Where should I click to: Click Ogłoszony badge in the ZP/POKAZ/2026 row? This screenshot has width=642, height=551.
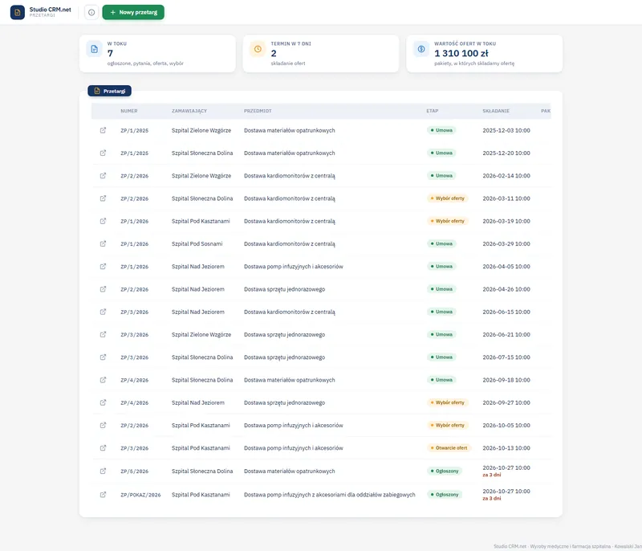click(445, 495)
